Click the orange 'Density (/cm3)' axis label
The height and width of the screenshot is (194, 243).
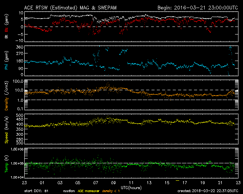point(6,95)
